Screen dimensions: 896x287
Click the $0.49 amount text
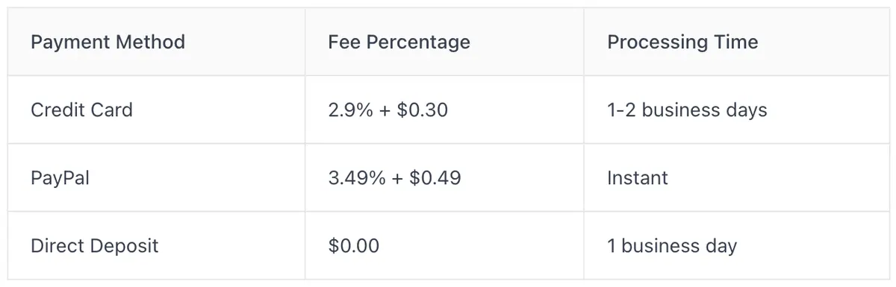click(x=435, y=177)
